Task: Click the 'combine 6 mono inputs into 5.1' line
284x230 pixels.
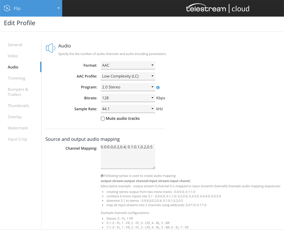Action: (x=164, y=196)
